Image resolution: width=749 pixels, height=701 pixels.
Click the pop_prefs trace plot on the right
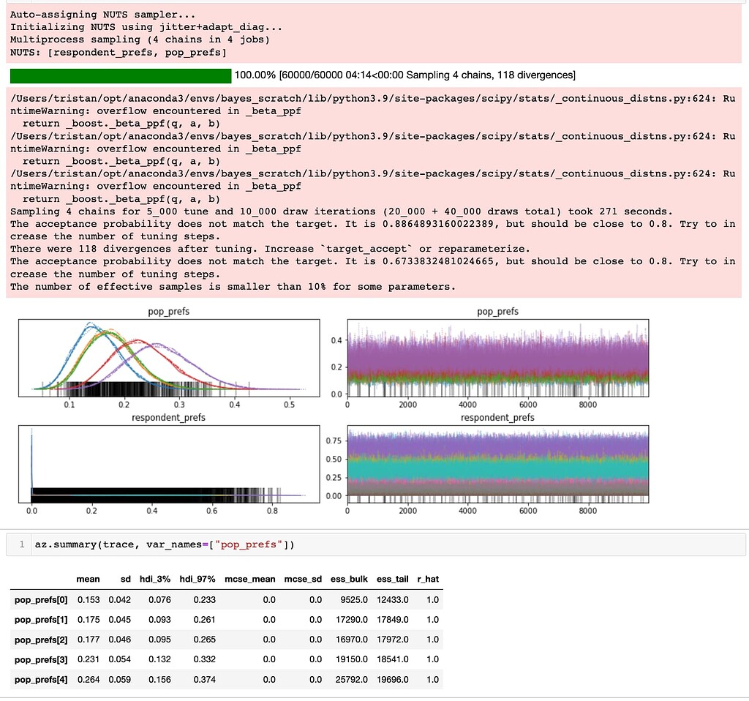pyautogui.click(x=497, y=359)
